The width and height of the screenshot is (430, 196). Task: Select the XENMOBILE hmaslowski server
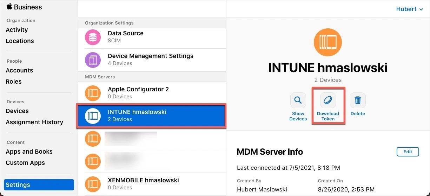(152, 184)
